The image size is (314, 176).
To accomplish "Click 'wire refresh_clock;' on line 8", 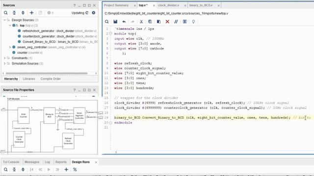I will 133,63.
